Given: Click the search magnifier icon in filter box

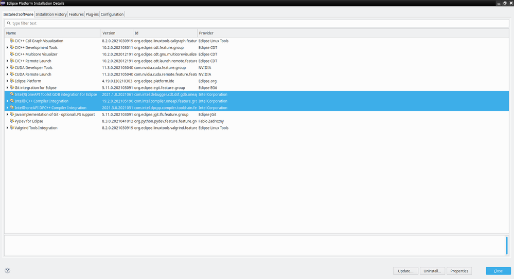Looking at the screenshot, I should click(9, 23).
